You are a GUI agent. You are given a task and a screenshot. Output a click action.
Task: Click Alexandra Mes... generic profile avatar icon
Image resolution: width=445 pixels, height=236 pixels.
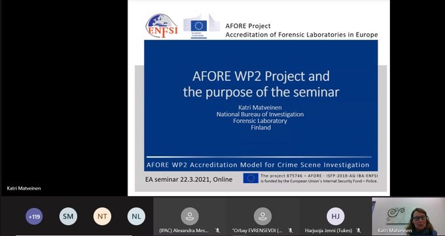coord(190,216)
